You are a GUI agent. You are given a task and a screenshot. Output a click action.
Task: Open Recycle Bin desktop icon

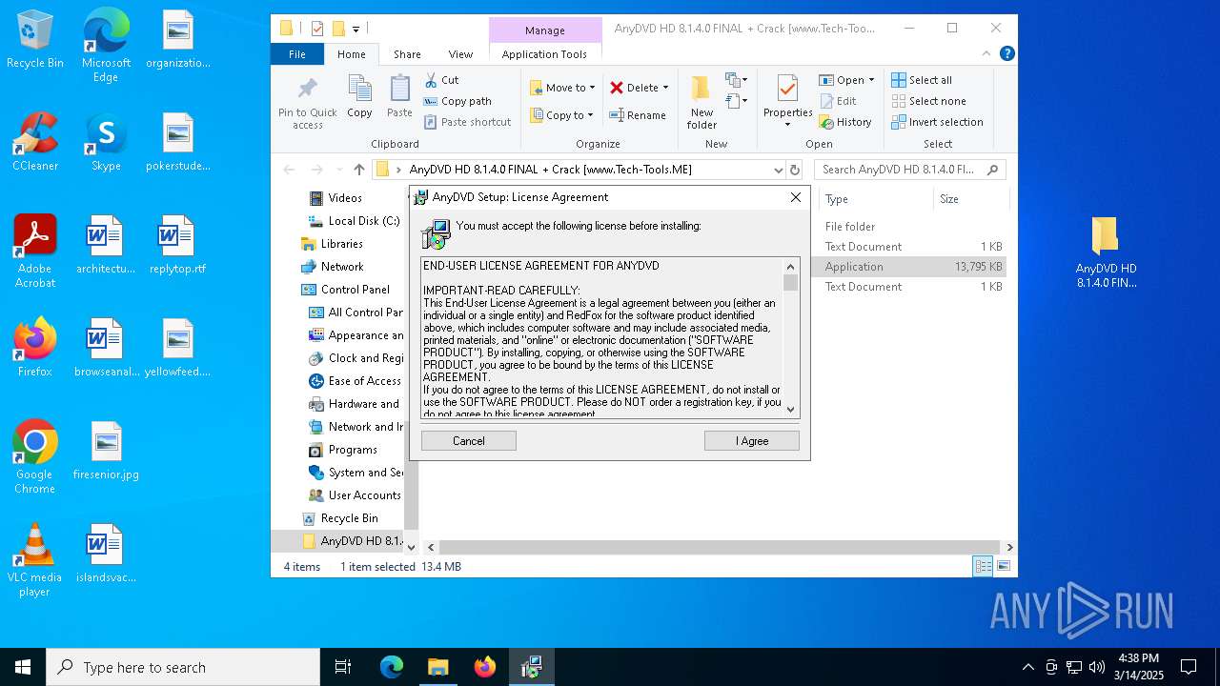[35, 40]
